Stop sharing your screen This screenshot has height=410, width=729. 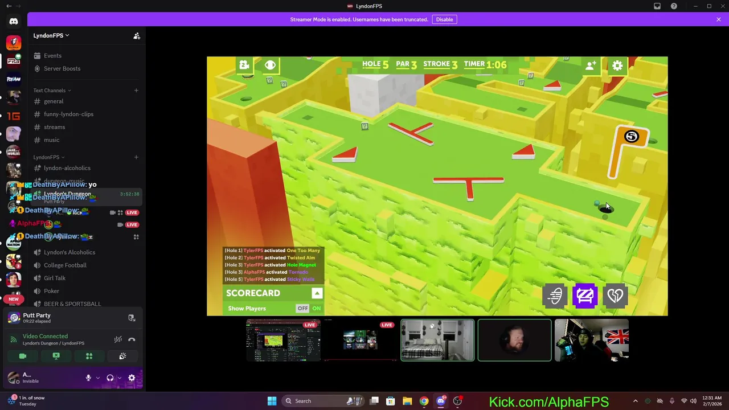pyautogui.click(x=56, y=356)
